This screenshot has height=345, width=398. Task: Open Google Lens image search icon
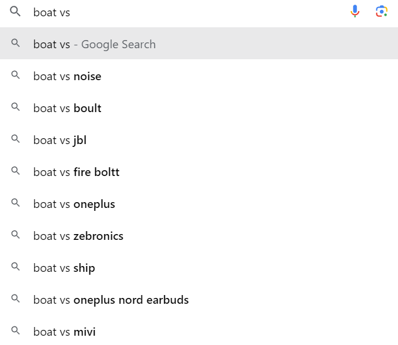point(382,12)
